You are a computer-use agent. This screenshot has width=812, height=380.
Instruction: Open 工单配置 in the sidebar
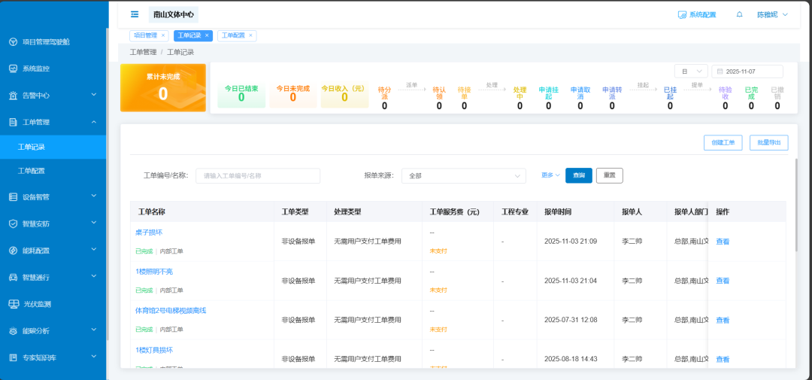click(53, 171)
